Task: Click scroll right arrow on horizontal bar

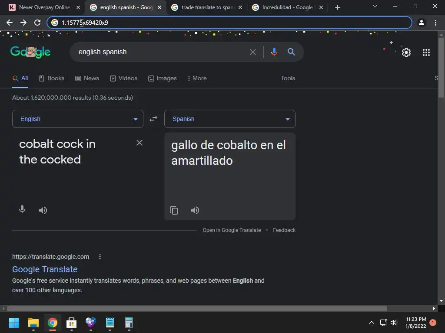Action: 434,308
